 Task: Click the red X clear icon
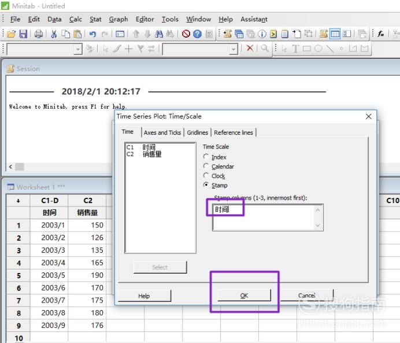250,48
